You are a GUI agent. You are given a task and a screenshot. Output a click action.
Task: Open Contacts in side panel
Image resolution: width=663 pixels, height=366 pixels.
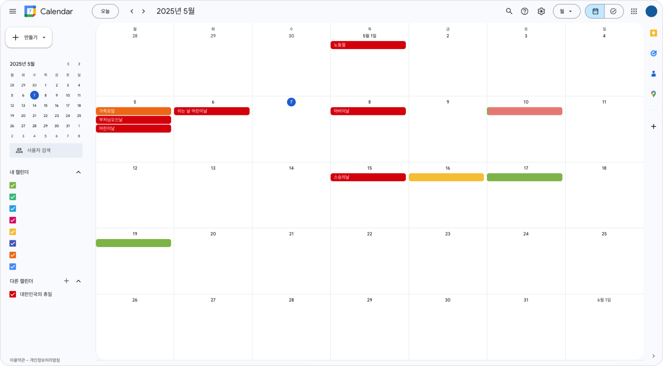click(653, 74)
